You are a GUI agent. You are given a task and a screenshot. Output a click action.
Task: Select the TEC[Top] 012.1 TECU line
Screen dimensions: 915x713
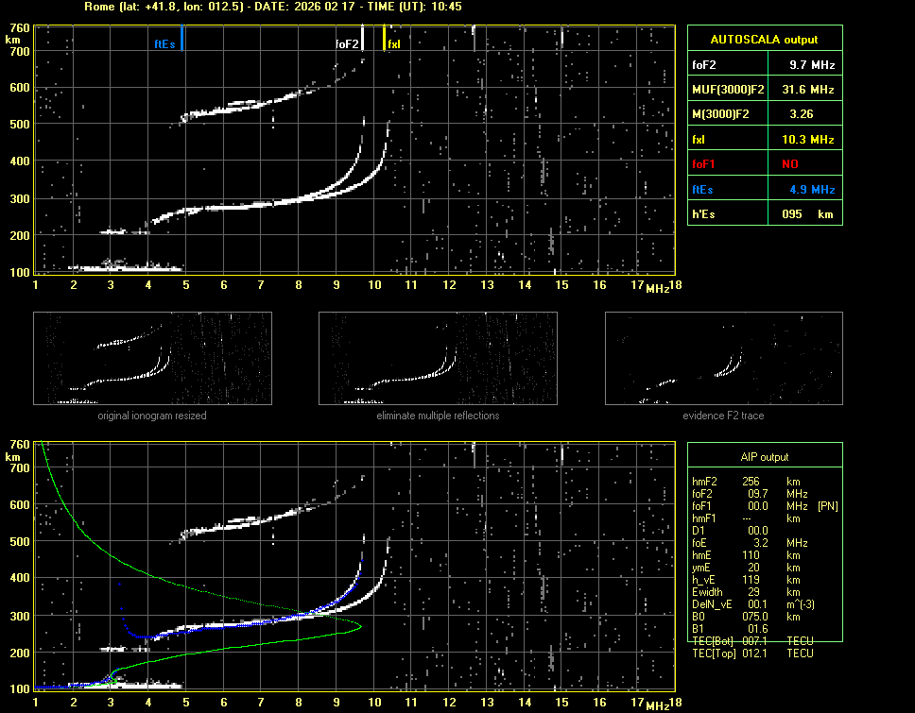752,654
